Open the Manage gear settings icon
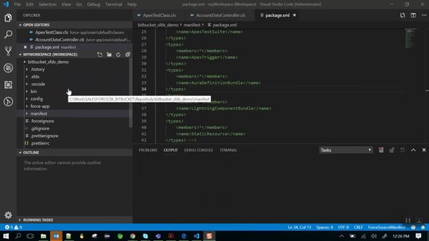Screen dimensions: 429x241 pyautogui.click(x=8, y=215)
